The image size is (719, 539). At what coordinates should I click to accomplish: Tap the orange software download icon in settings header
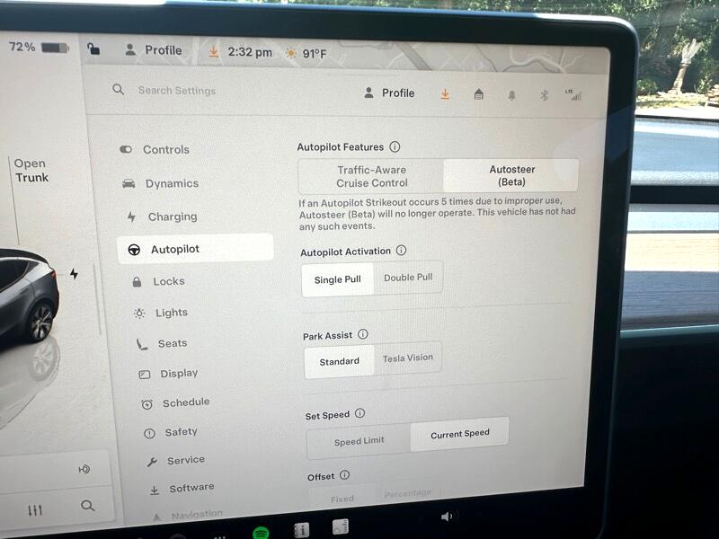tap(445, 93)
